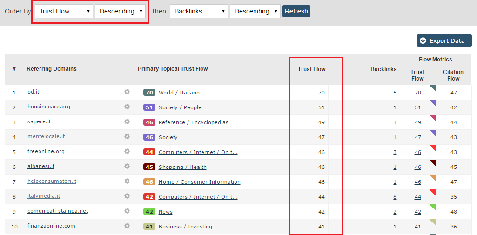Viewport: 477px width, 235px height.
Task: Click the Refresh button
Action: (x=296, y=11)
